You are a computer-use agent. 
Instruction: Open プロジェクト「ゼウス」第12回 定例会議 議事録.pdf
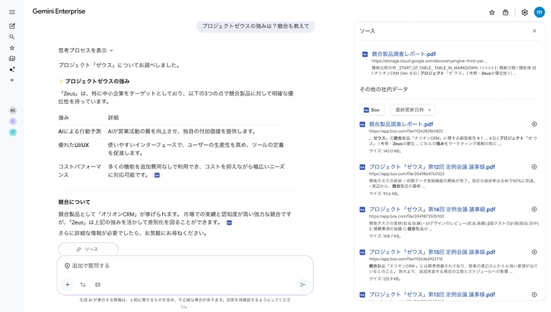pos(432,167)
